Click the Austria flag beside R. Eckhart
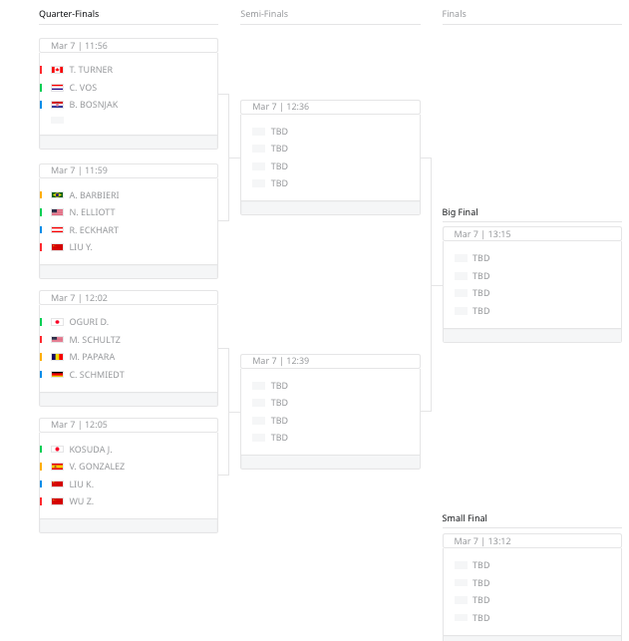The image size is (629, 641). pos(57,230)
